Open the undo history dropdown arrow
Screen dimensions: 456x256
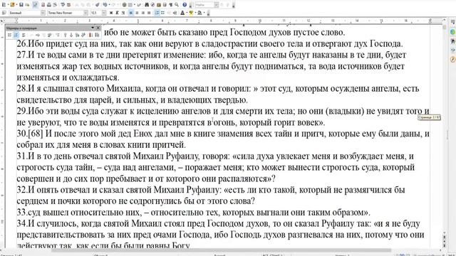tap(109, 5)
